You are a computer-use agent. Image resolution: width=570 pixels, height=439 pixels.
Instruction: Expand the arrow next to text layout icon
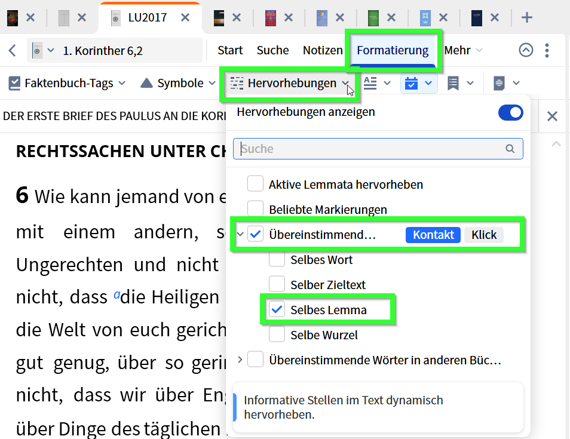[x=387, y=83]
